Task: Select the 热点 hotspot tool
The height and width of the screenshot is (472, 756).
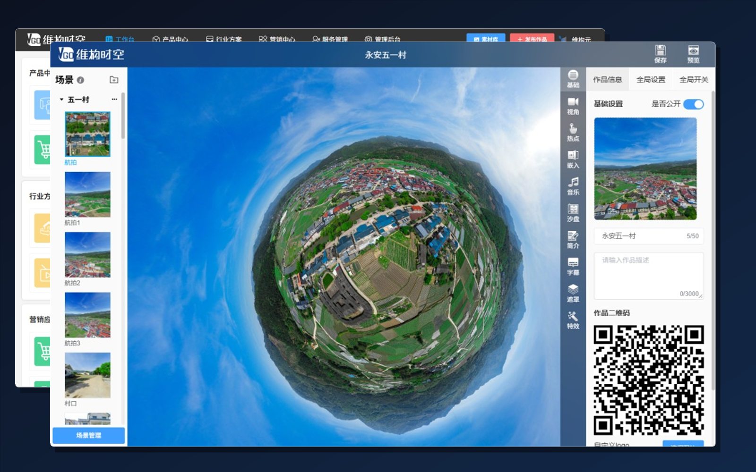Action: (573, 133)
